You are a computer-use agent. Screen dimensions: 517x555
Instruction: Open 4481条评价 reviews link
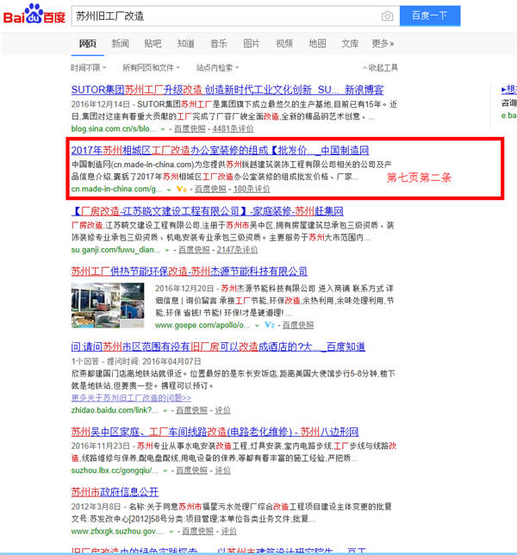click(x=233, y=129)
